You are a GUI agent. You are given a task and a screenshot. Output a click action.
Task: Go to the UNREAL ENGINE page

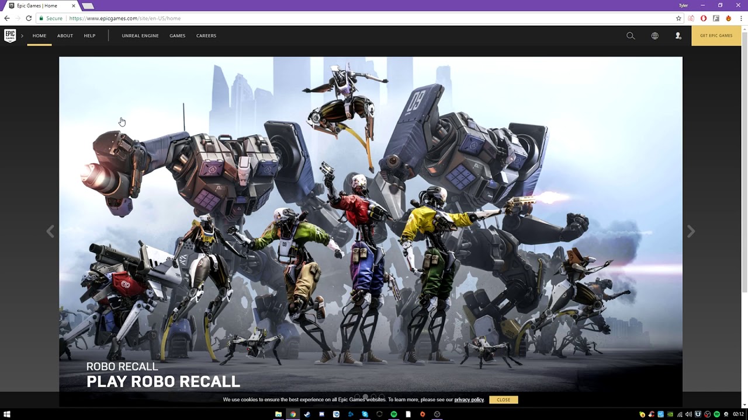(140, 36)
